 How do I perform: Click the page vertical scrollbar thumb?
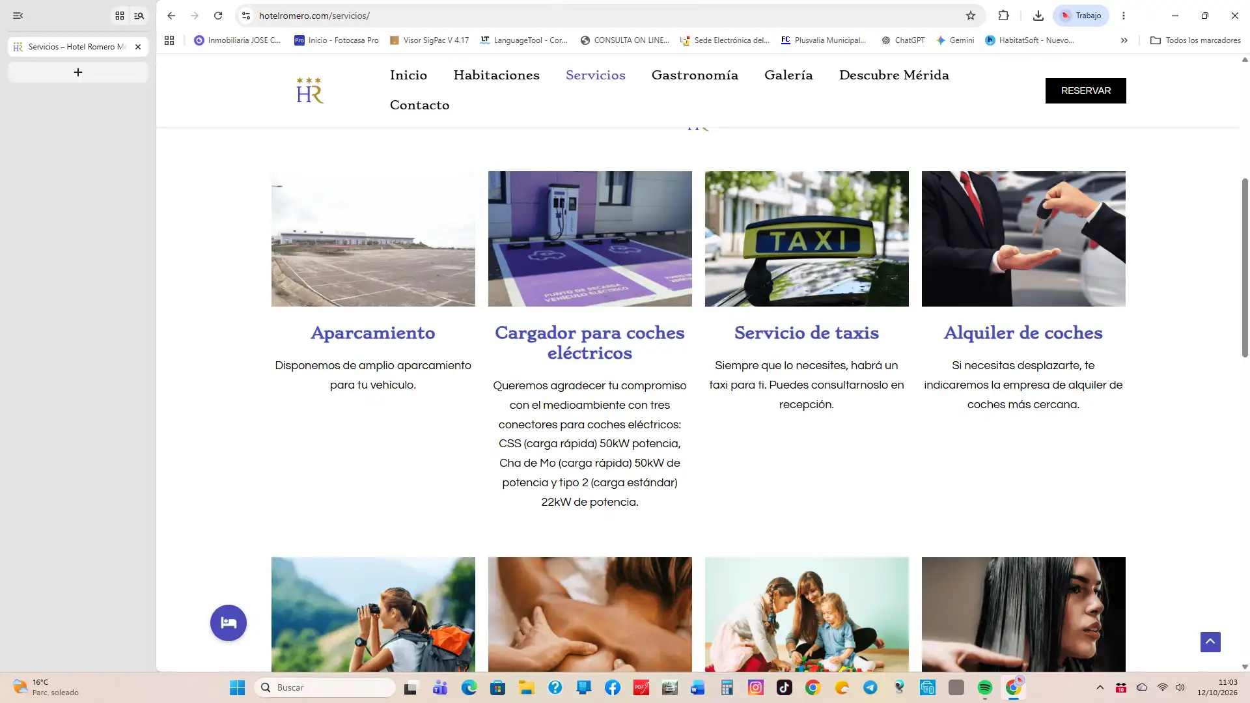click(x=1245, y=268)
